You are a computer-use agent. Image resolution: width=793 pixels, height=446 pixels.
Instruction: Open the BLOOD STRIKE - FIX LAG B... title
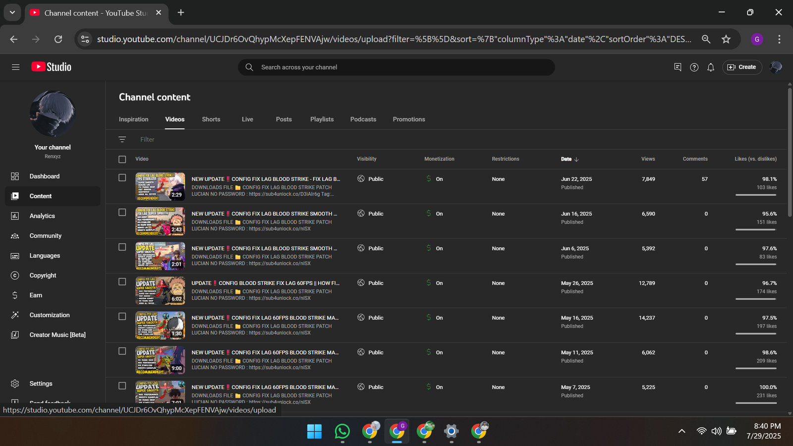266,179
